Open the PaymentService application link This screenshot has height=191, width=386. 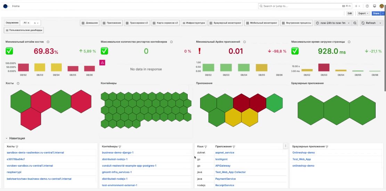tap(225, 179)
